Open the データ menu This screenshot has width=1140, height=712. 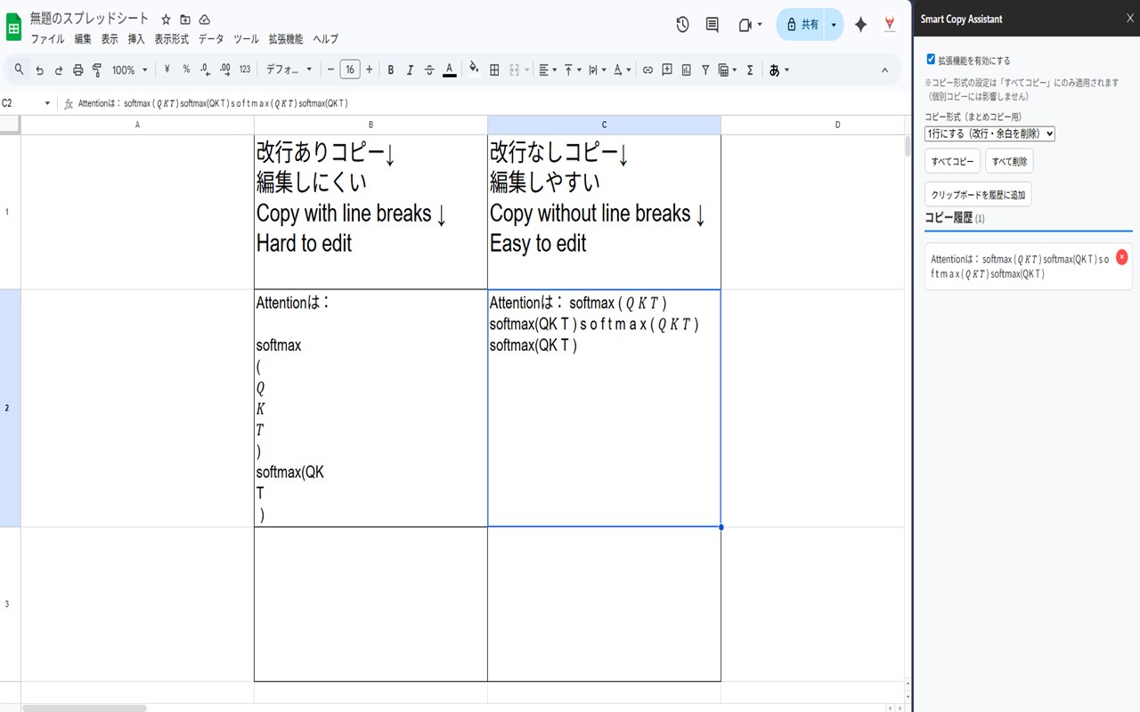click(x=211, y=39)
